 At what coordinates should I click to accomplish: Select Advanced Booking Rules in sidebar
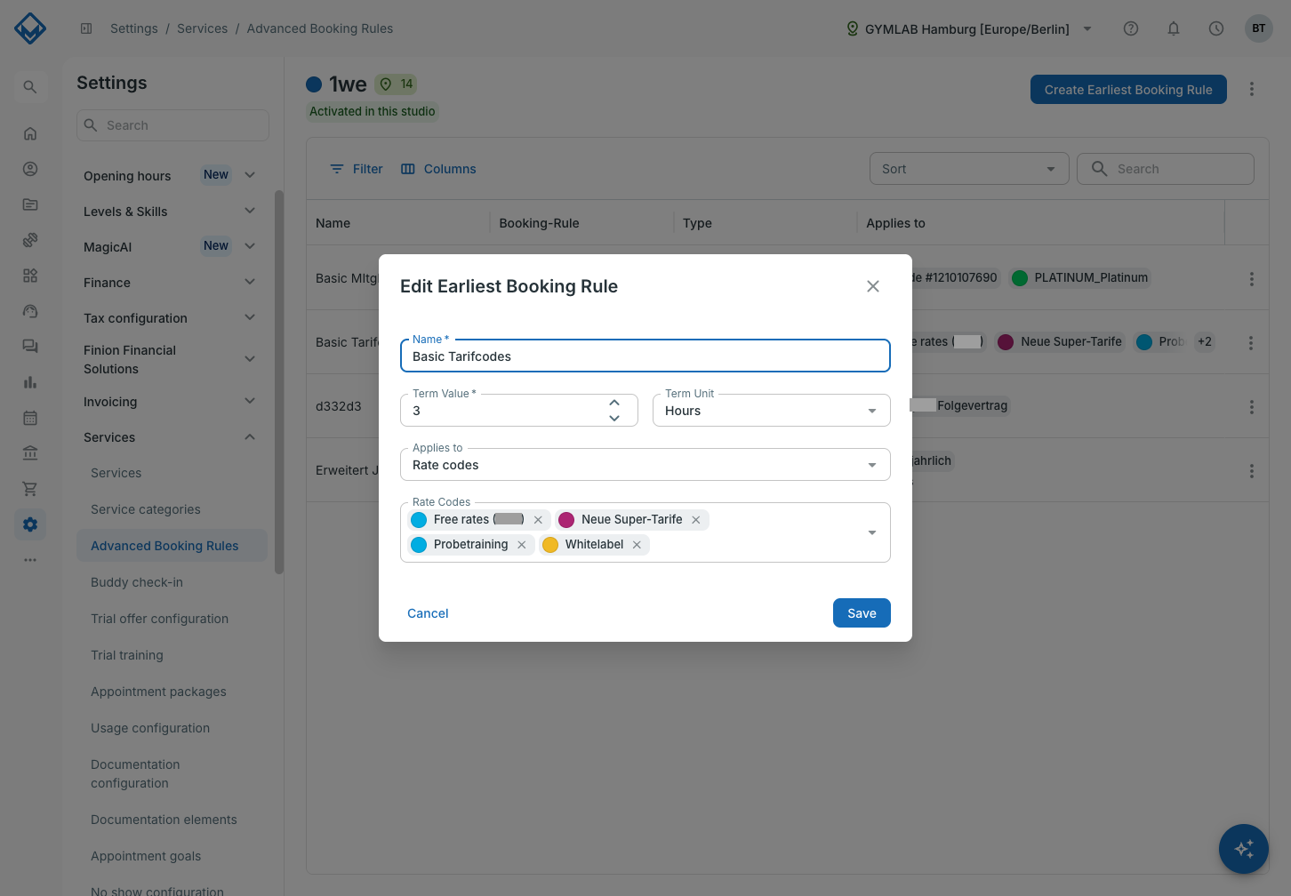pyautogui.click(x=172, y=546)
